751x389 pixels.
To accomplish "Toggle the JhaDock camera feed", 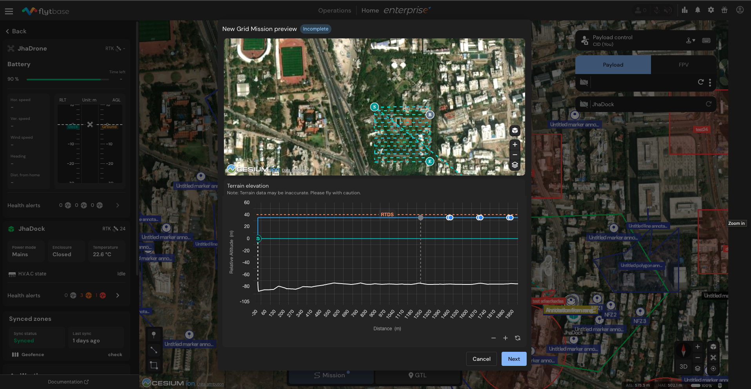I will [x=584, y=104].
